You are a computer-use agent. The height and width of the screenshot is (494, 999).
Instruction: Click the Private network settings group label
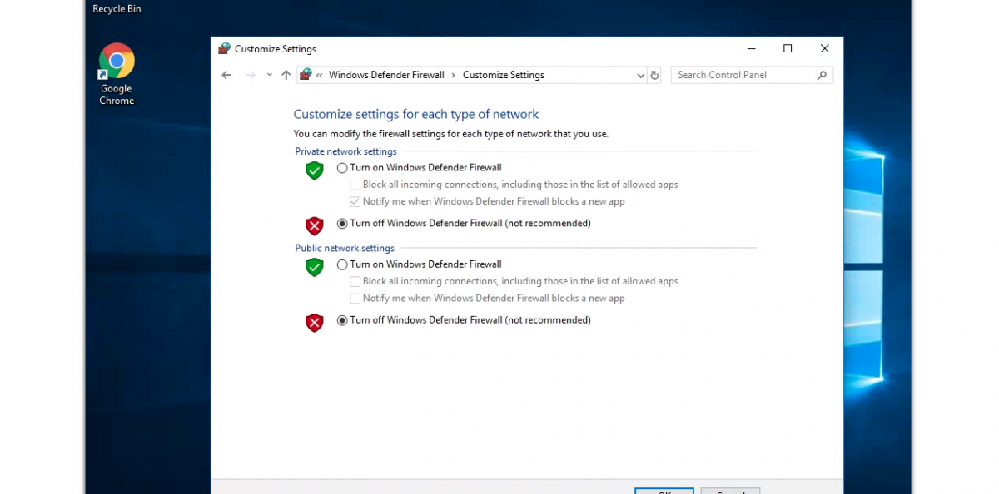345,151
